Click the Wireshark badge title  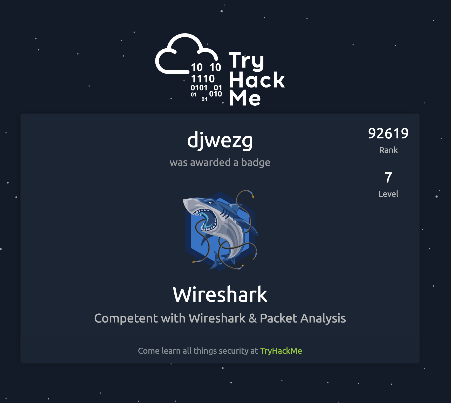click(220, 294)
